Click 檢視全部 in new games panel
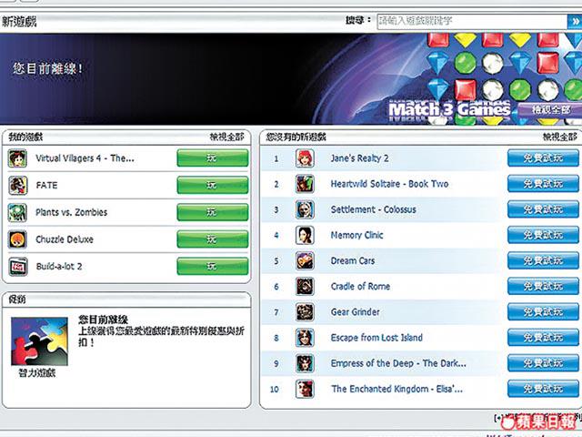Screen dimensions: 582x437 click(560, 137)
